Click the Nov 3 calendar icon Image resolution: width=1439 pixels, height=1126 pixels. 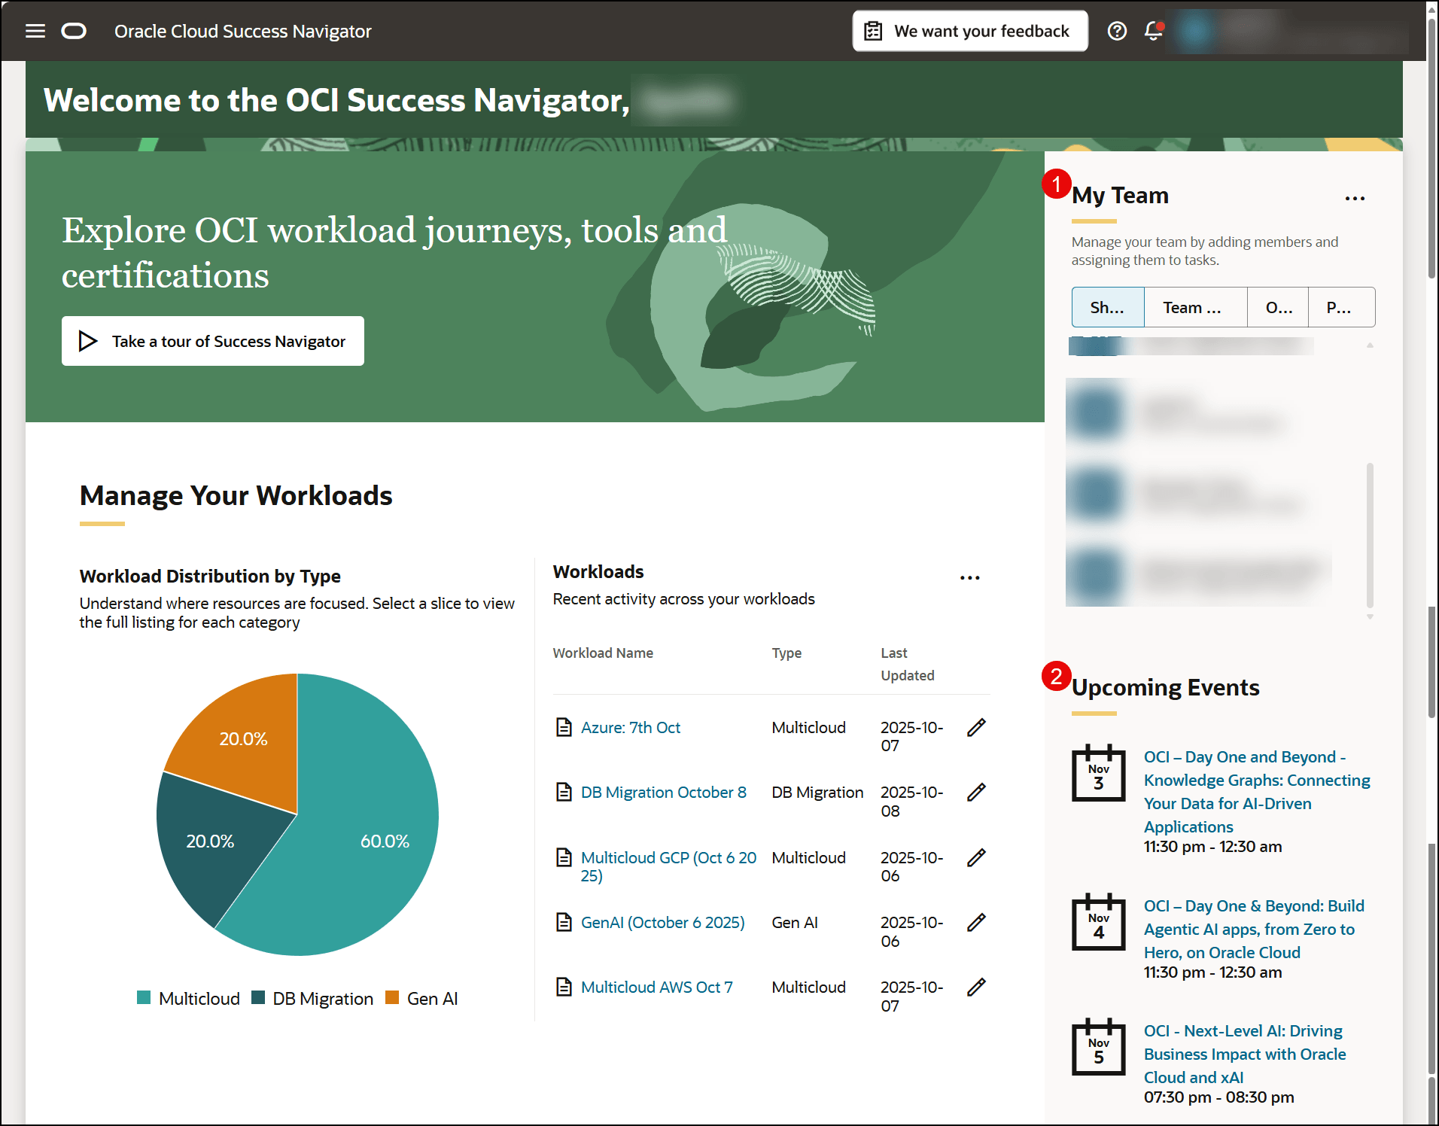[1099, 773]
